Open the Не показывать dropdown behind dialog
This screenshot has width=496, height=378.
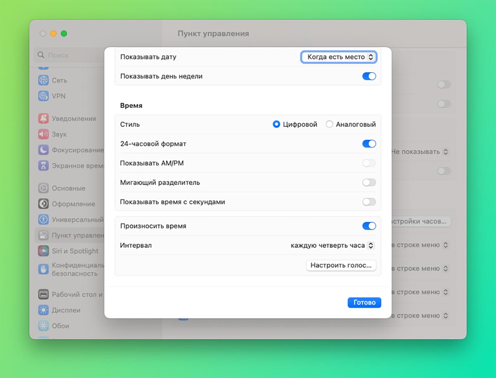pos(420,152)
